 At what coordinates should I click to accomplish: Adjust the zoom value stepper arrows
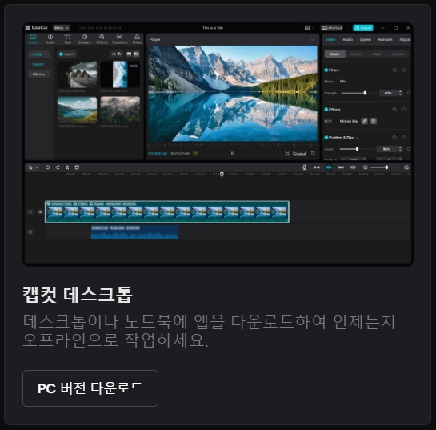pos(401,149)
